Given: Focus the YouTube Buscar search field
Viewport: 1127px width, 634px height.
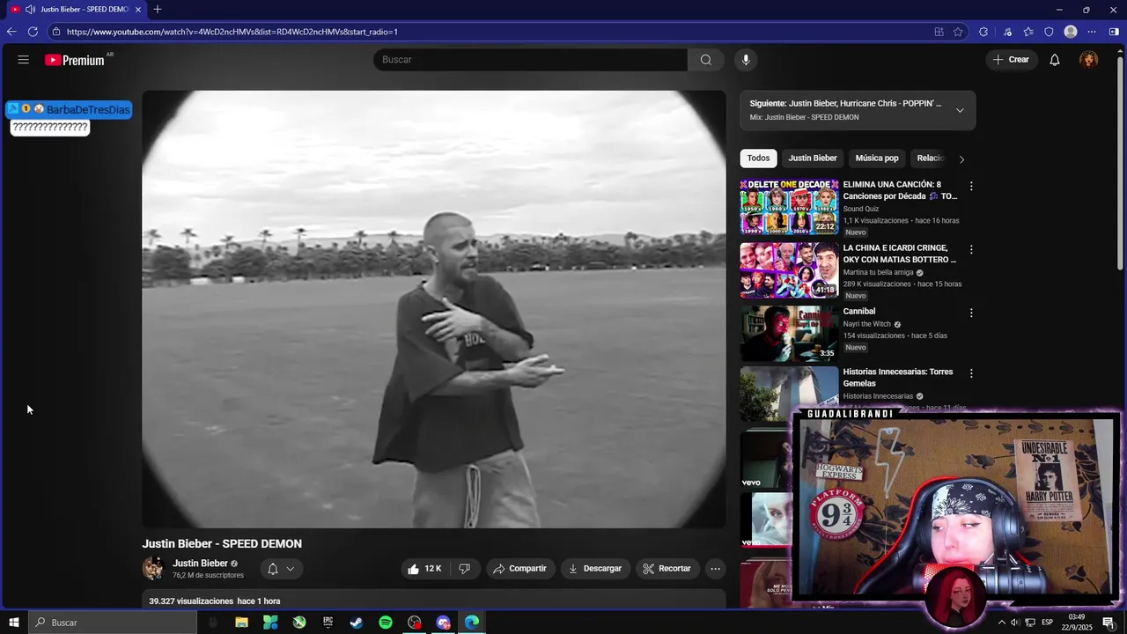Looking at the screenshot, I should pos(530,60).
